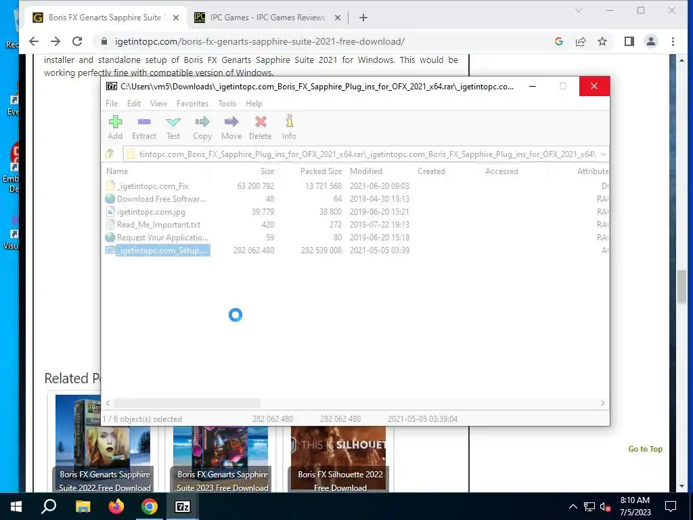Click the 7-Zip horizontal scrollbar thumb

coord(187,404)
